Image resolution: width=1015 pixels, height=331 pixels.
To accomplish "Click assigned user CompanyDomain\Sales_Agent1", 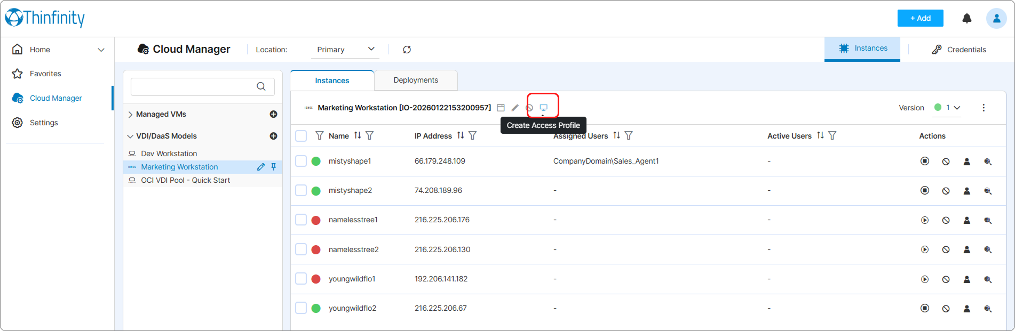I will coord(606,161).
